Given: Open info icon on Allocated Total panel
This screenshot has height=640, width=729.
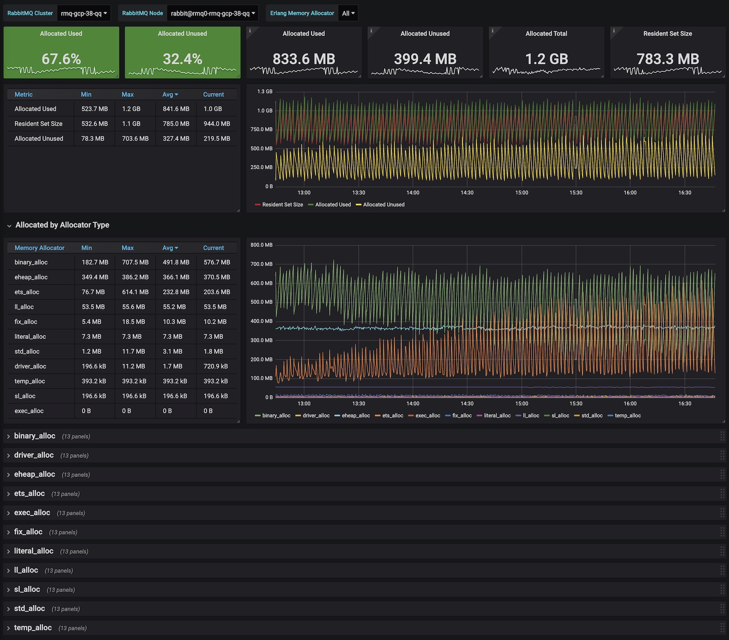Looking at the screenshot, I should pos(493,31).
